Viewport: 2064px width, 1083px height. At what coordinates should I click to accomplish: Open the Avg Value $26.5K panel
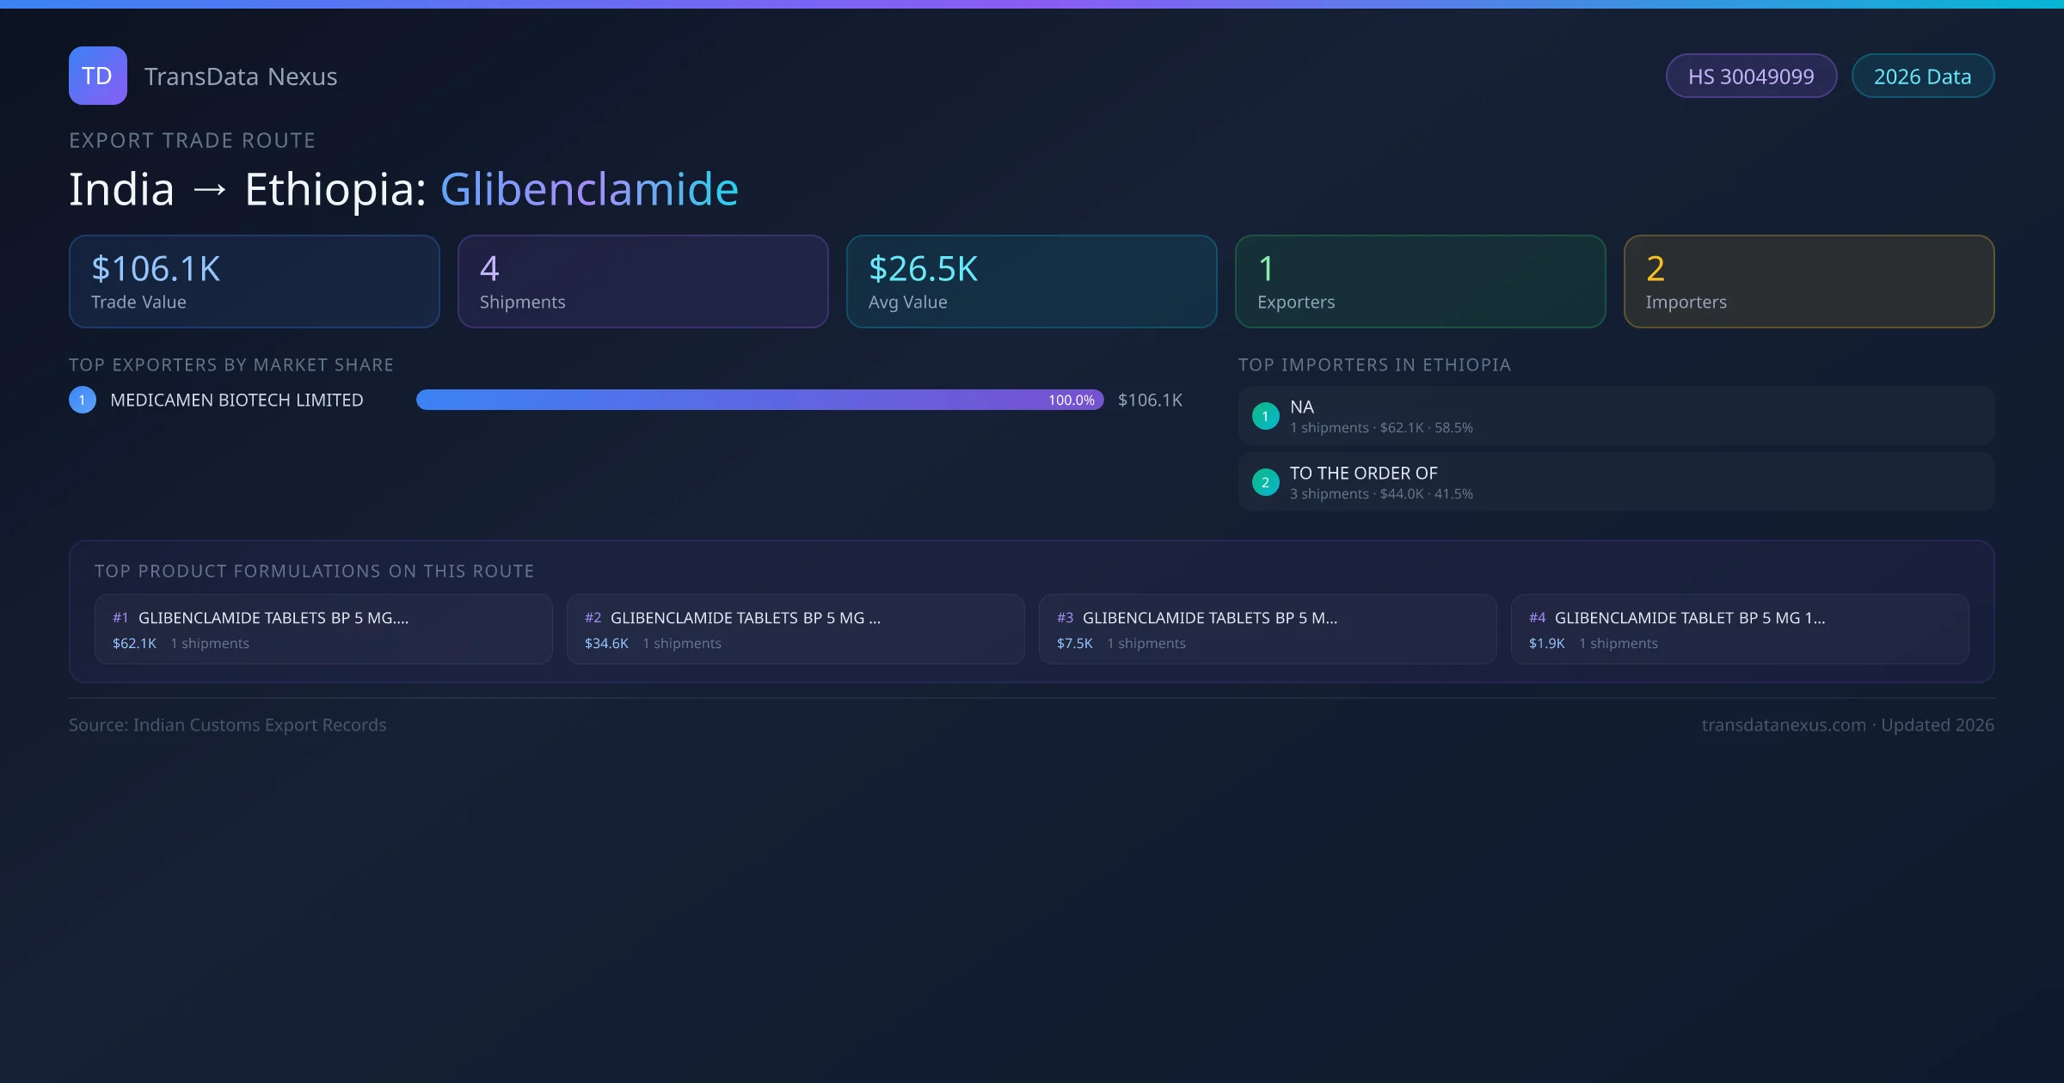tap(1031, 281)
